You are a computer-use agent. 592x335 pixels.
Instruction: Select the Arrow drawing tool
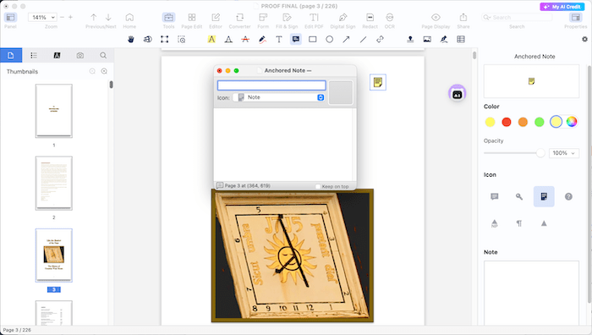click(346, 39)
